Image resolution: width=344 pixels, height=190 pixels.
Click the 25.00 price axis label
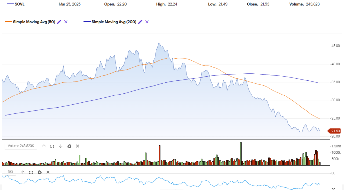point(335,118)
